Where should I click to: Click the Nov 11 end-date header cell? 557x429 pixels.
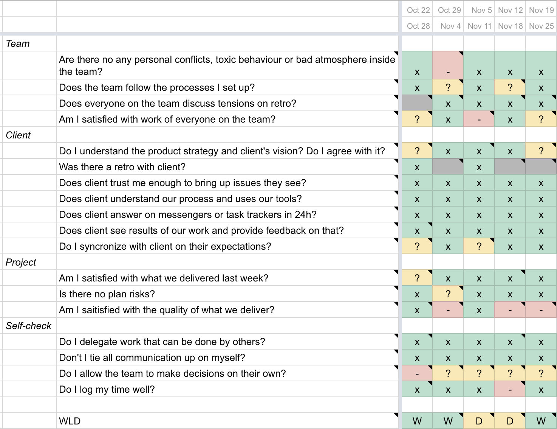(479, 26)
